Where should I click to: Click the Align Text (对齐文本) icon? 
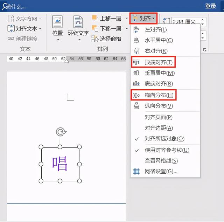click(x=11, y=28)
